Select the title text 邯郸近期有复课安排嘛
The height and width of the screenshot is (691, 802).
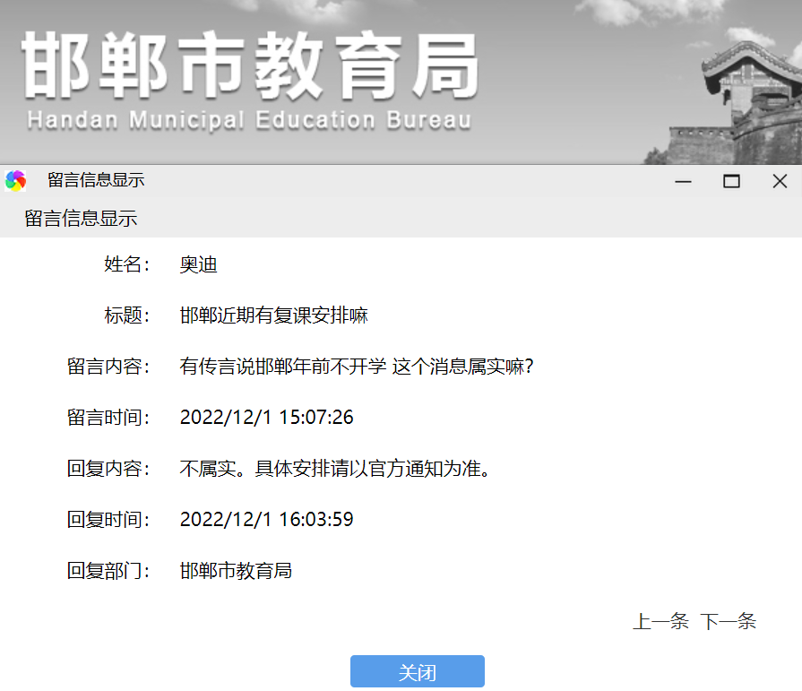[273, 315]
